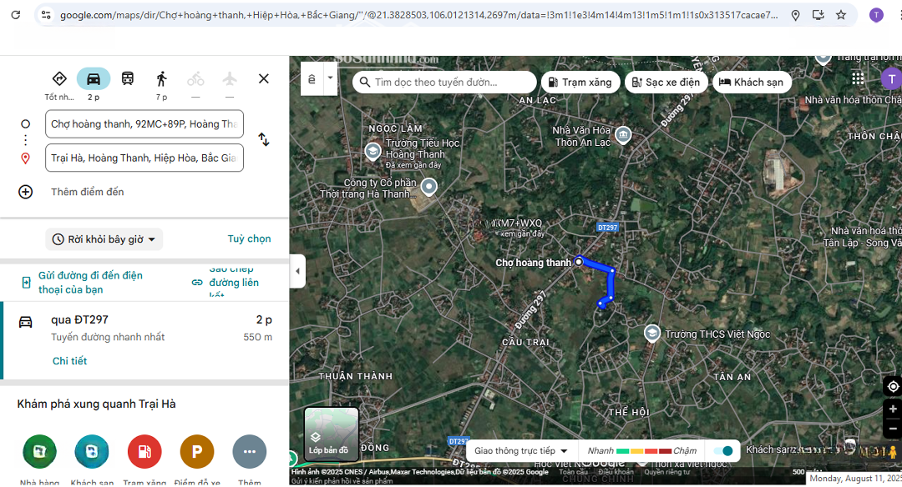The image size is (902, 487).
Task: Collapse the side panel with arrow
Action: [298, 270]
